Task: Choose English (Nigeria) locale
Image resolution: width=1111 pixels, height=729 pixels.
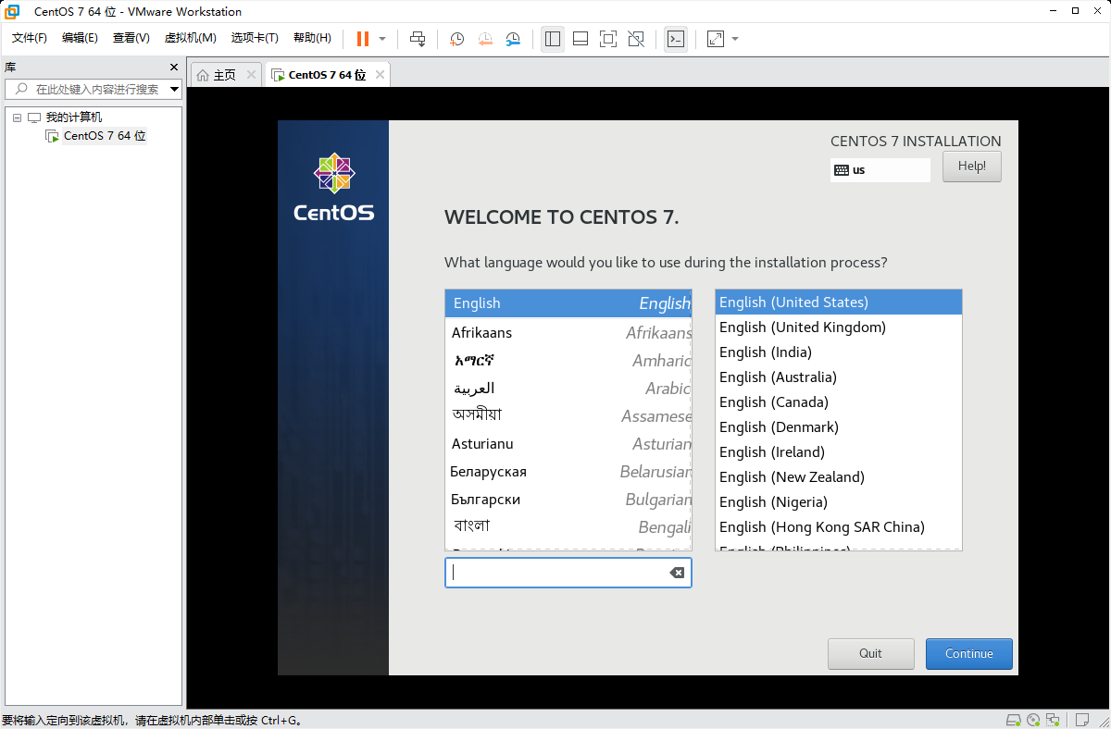Action: 839,502
